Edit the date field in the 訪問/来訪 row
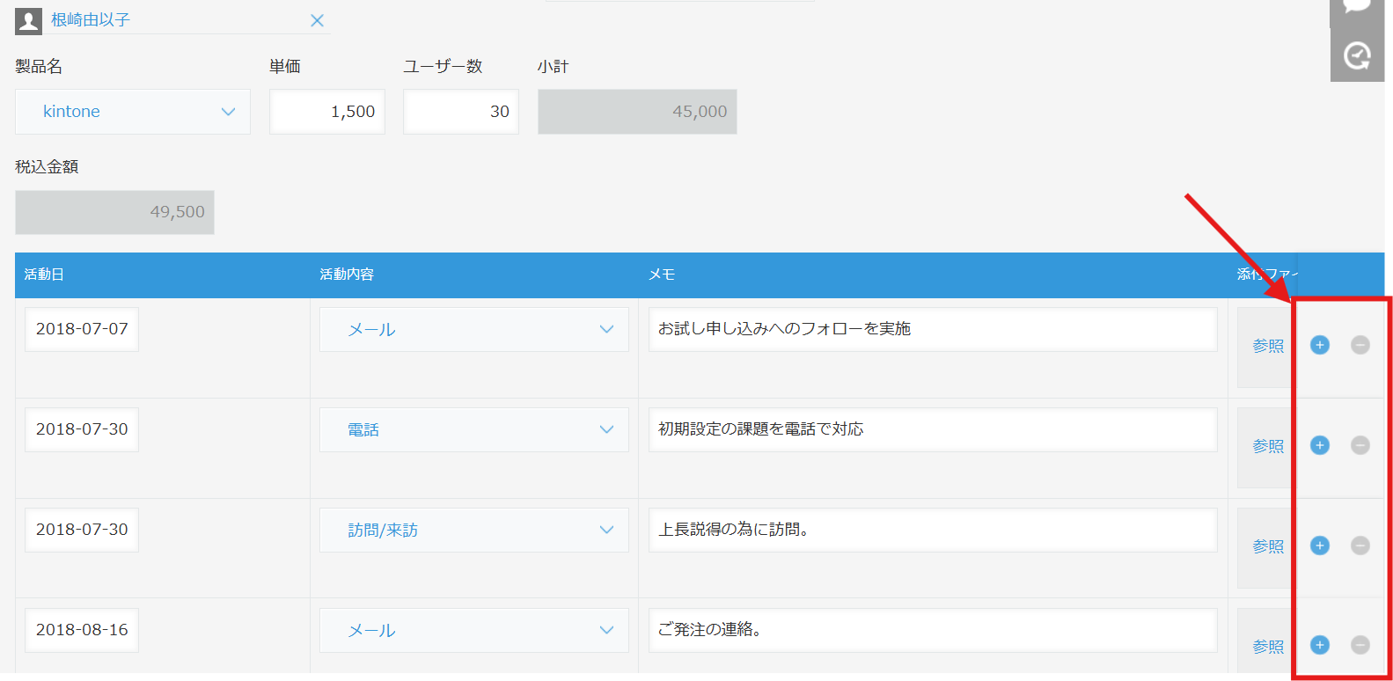This screenshot has width=1393, height=681. [82, 530]
